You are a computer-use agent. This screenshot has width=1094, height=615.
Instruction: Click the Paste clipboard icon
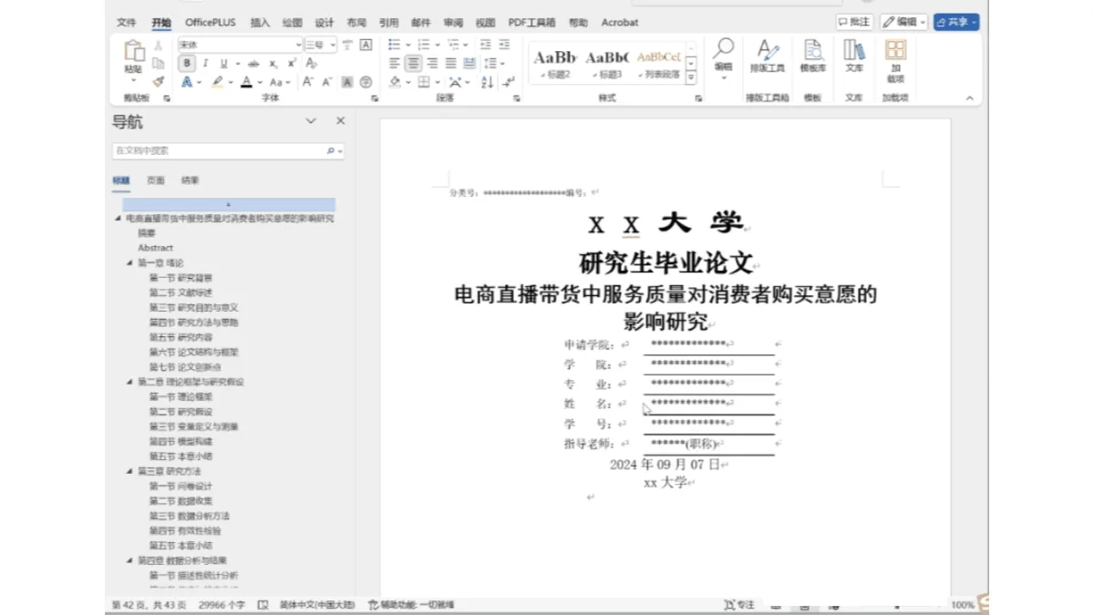pos(133,52)
